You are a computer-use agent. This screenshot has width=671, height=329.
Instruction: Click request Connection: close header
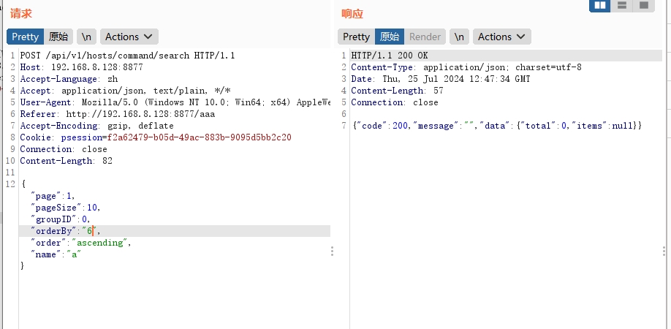64,149
